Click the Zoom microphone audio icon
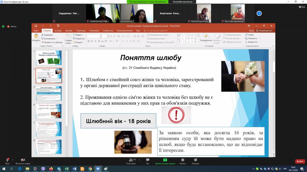This screenshot has height=172, width=307. pos(7,160)
